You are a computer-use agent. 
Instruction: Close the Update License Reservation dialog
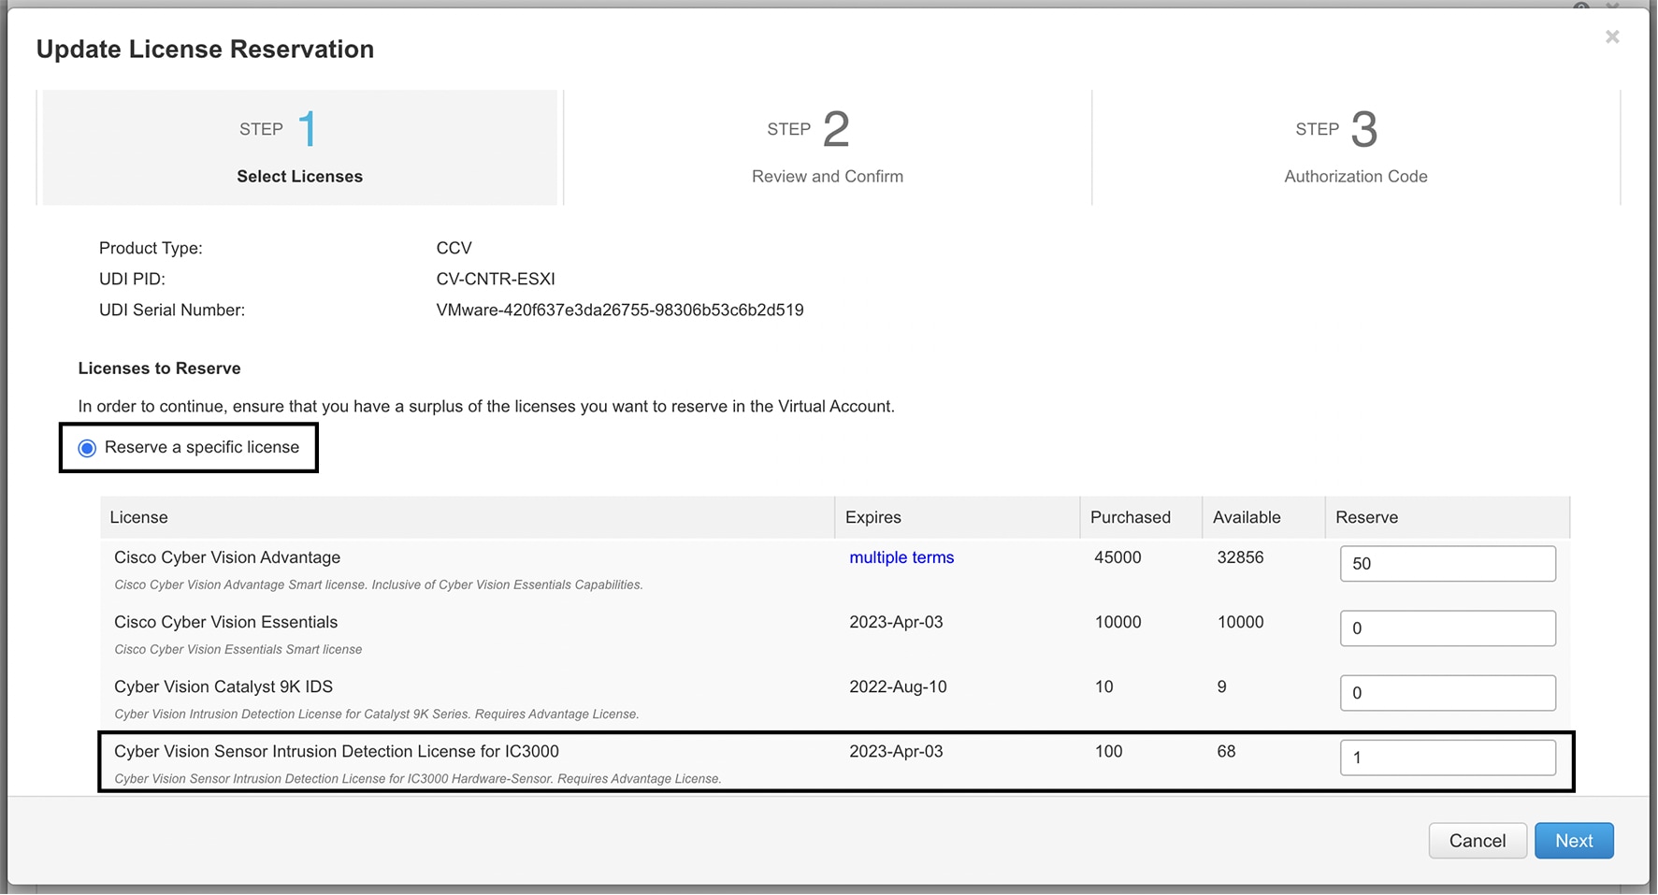pyautogui.click(x=1612, y=37)
